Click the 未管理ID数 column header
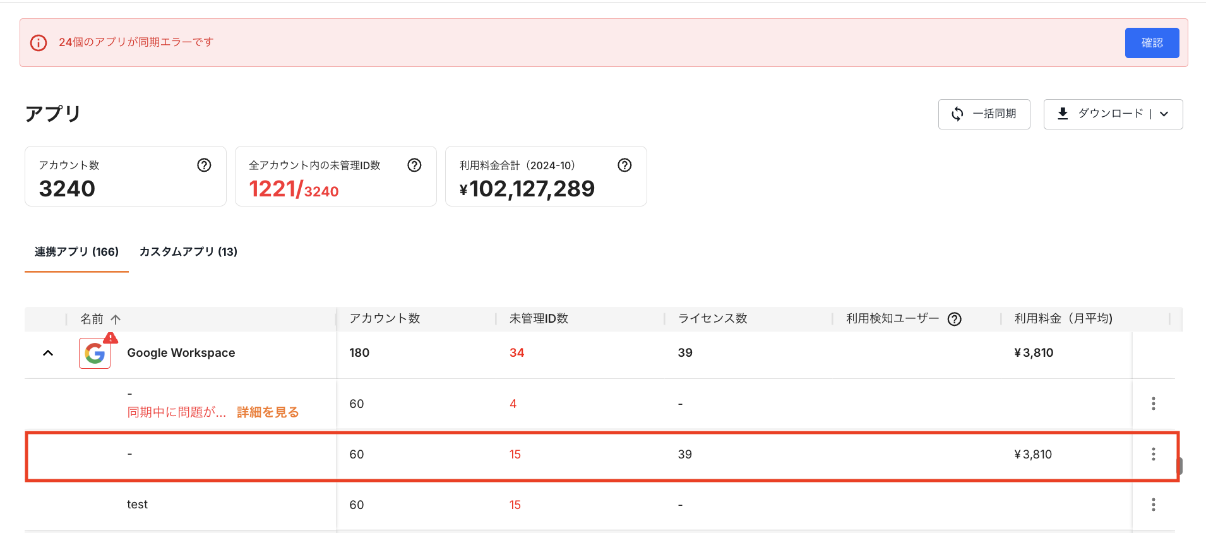This screenshot has height=533, width=1206. click(x=539, y=319)
